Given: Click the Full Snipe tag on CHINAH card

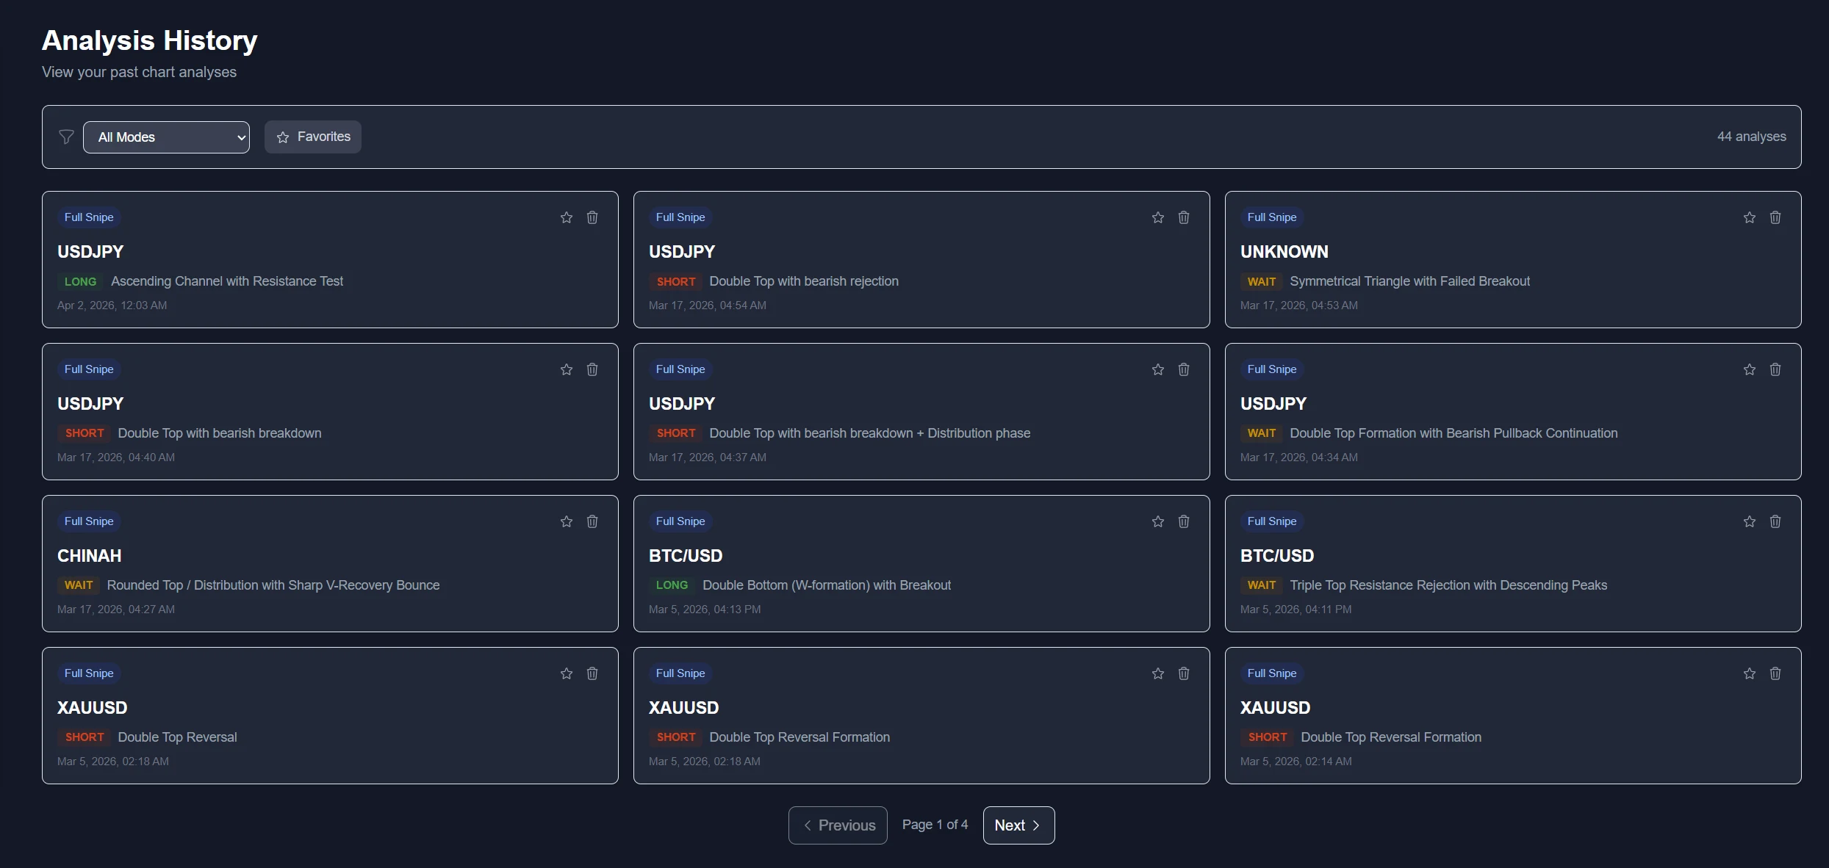Looking at the screenshot, I should pyautogui.click(x=89, y=521).
